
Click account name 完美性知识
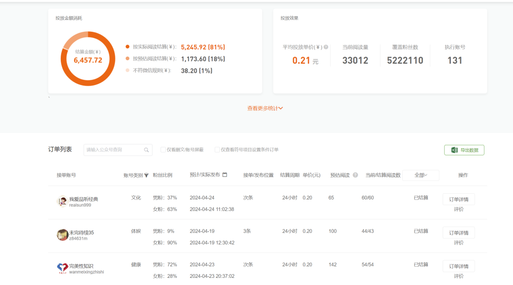pyautogui.click(x=81, y=266)
